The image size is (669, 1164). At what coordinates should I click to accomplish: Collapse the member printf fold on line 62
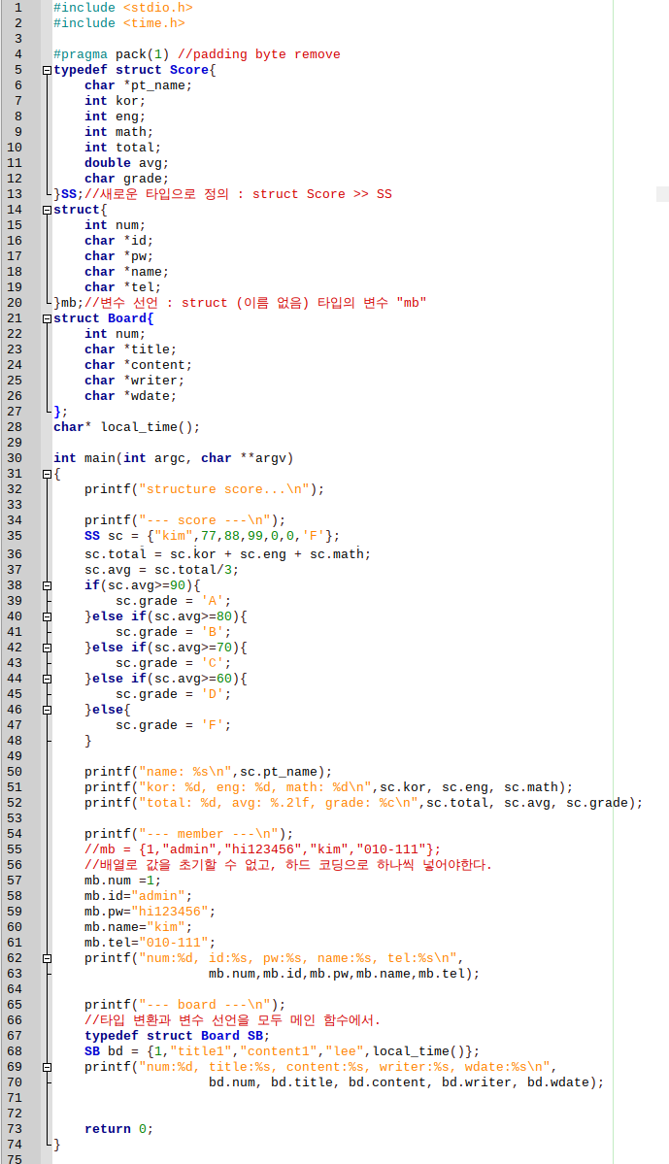pyautogui.click(x=47, y=959)
